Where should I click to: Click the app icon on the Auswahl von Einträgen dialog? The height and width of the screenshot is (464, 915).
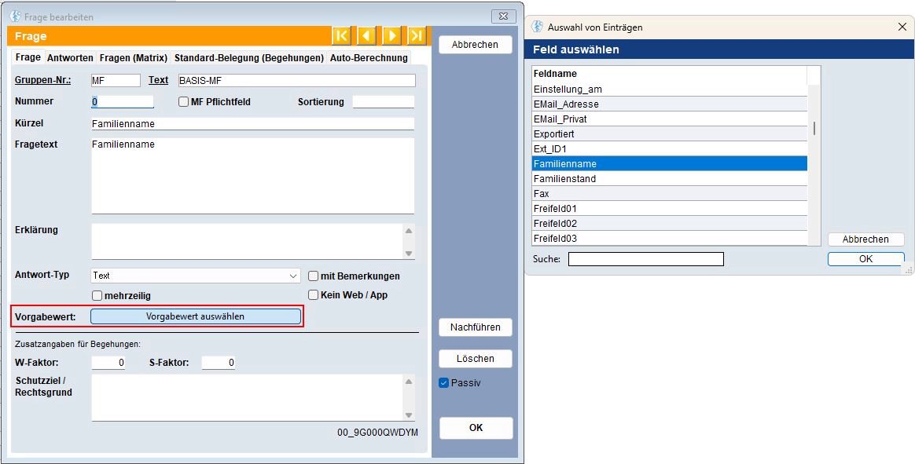tap(537, 27)
